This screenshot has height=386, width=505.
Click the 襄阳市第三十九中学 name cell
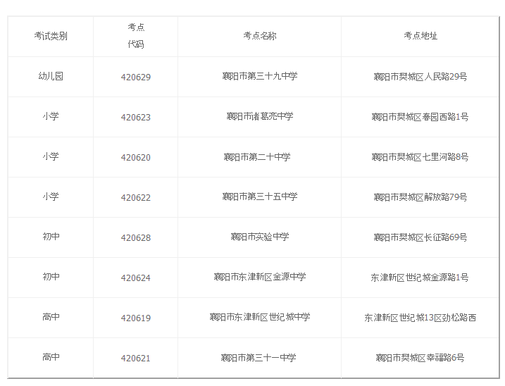click(259, 76)
